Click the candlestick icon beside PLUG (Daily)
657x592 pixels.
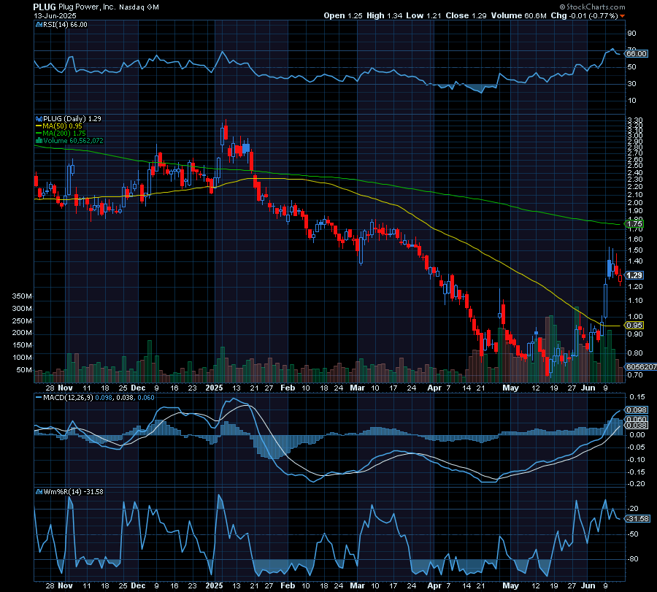click(39, 119)
